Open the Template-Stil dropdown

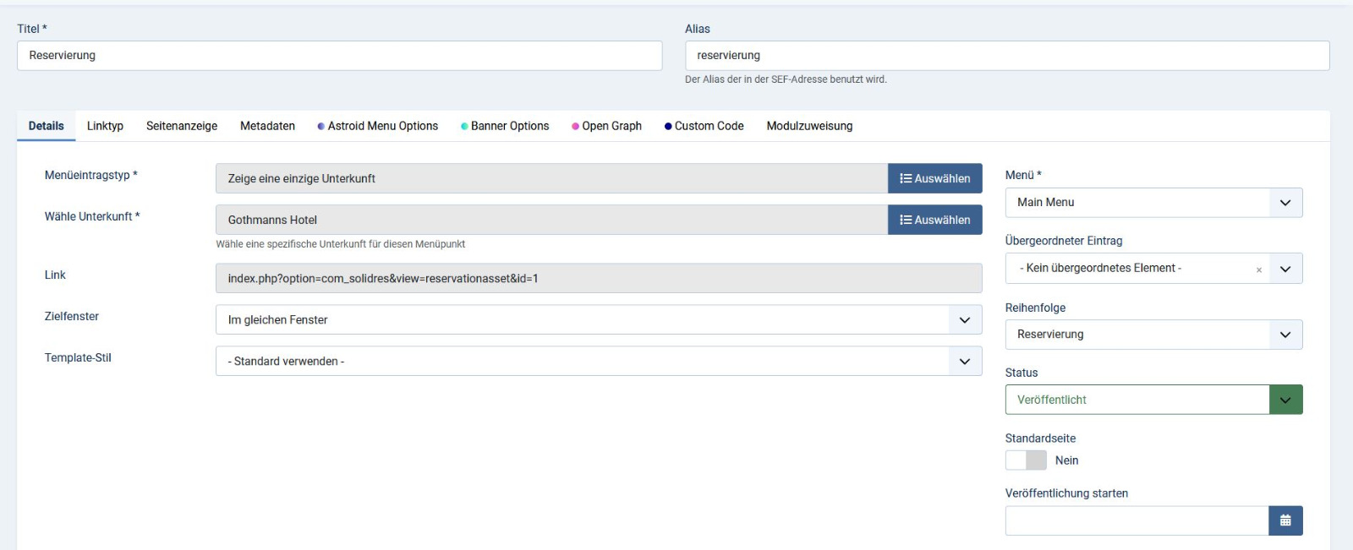coord(599,361)
